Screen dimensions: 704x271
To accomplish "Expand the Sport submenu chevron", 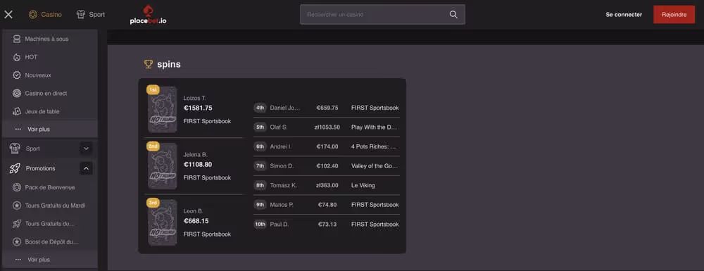I will tap(86, 149).
